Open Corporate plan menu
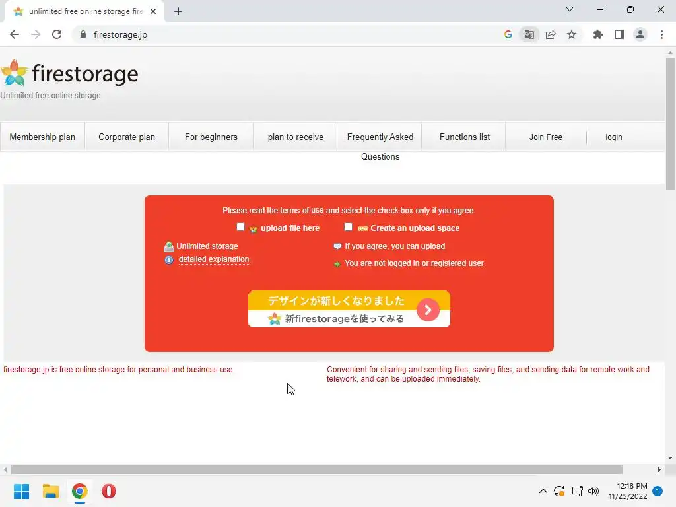Image resolution: width=676 pixels, height=507 pixels. point(127,137)
